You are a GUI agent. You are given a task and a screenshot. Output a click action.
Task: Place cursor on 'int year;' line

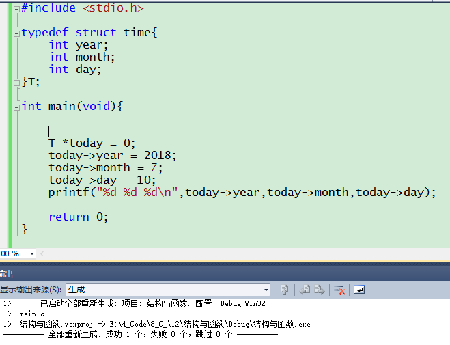79,45
